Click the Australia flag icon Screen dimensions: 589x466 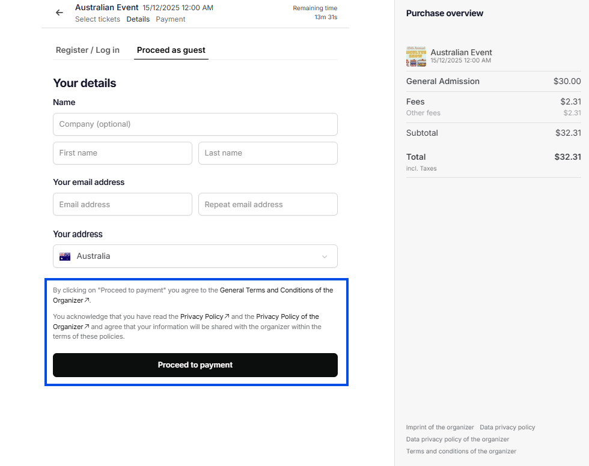point(65,256)
